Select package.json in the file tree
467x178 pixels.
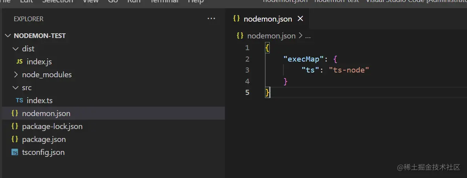click(44, 139)
